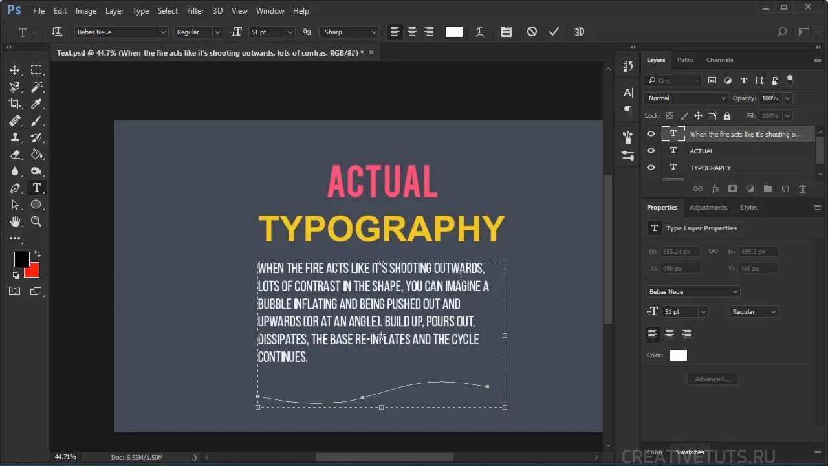This screenshot has width=828, height=466.
Task: Select the Hand tool
Action: point(14,221)
